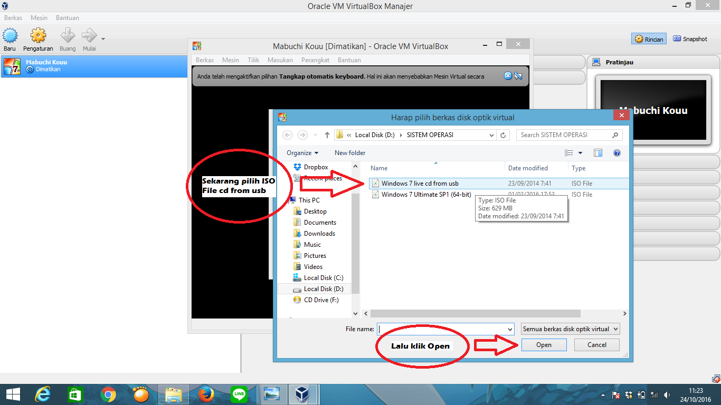Expand the File name history dropdown
Screen dimensions: 721x405
pyautogui.click(x=510, y=329)
